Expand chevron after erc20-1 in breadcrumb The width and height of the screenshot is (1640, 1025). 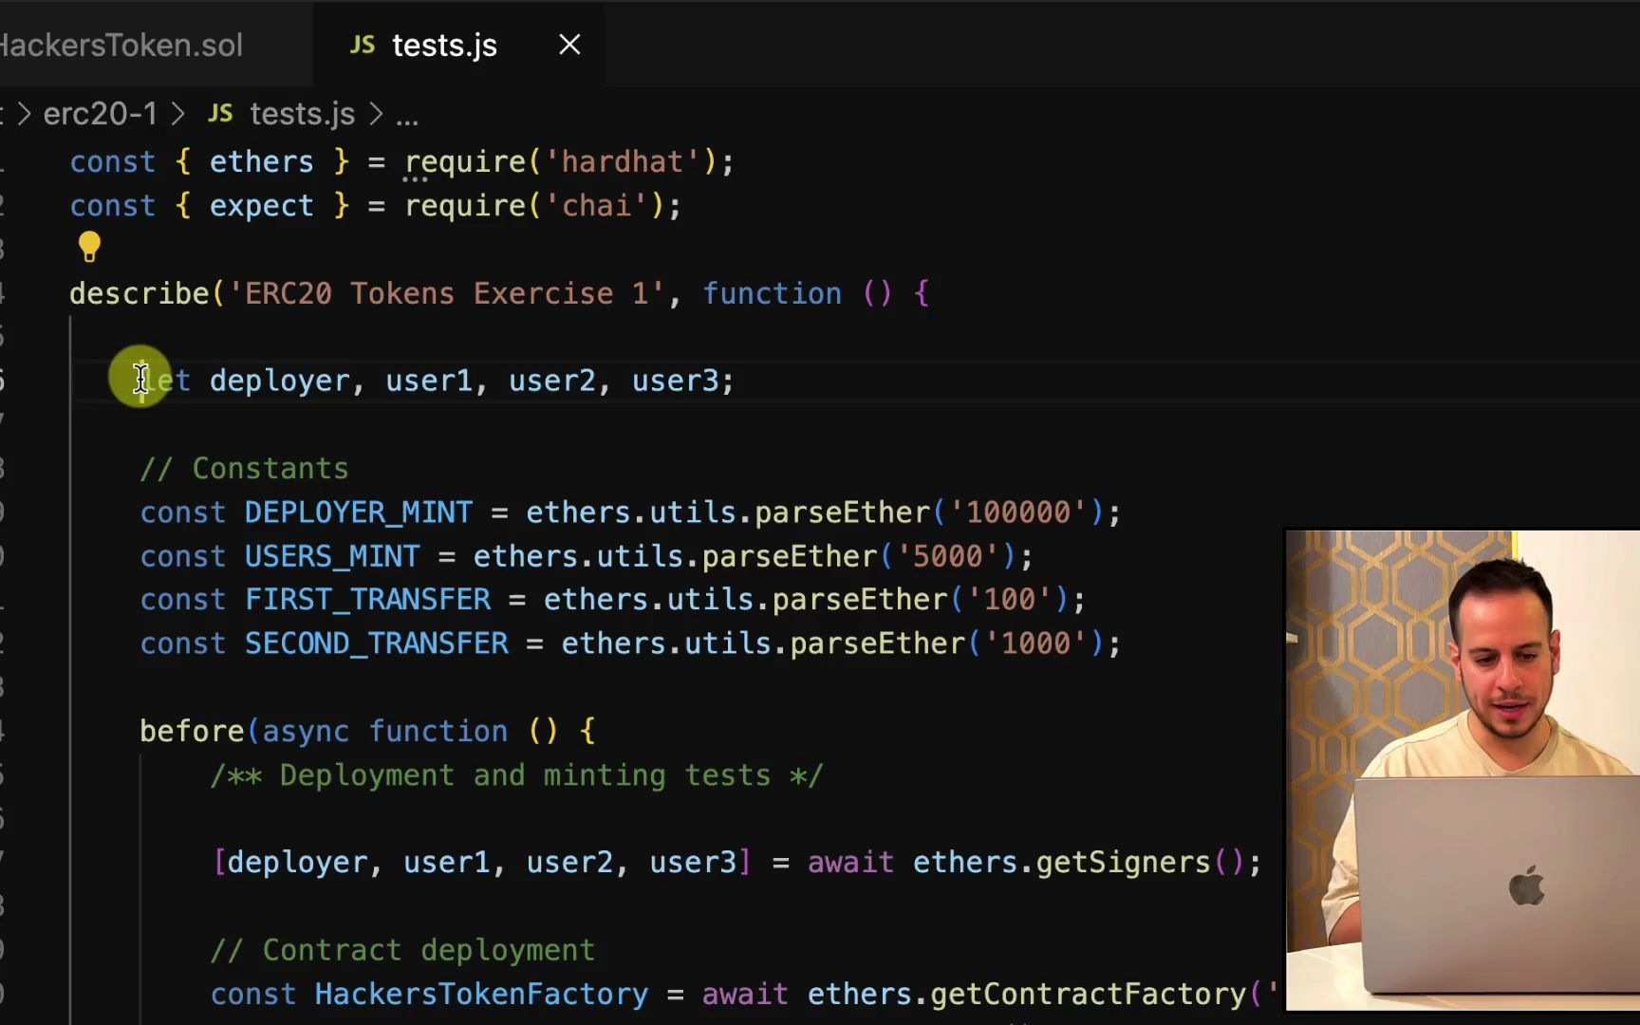click(177, 114)
